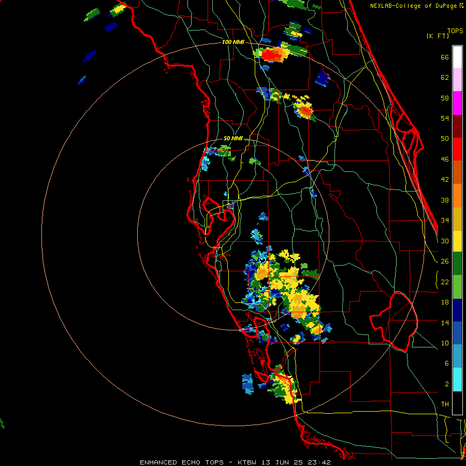Click the black TH legend band

tap(457, 403)
